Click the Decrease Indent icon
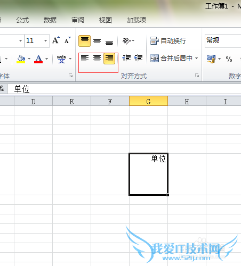 pyautogui.click(x=126, y=59)
